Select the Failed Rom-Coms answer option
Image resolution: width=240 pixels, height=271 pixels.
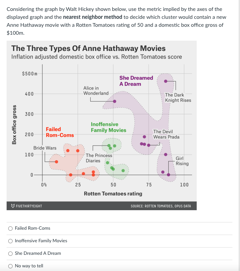click(x=10, y=228)
